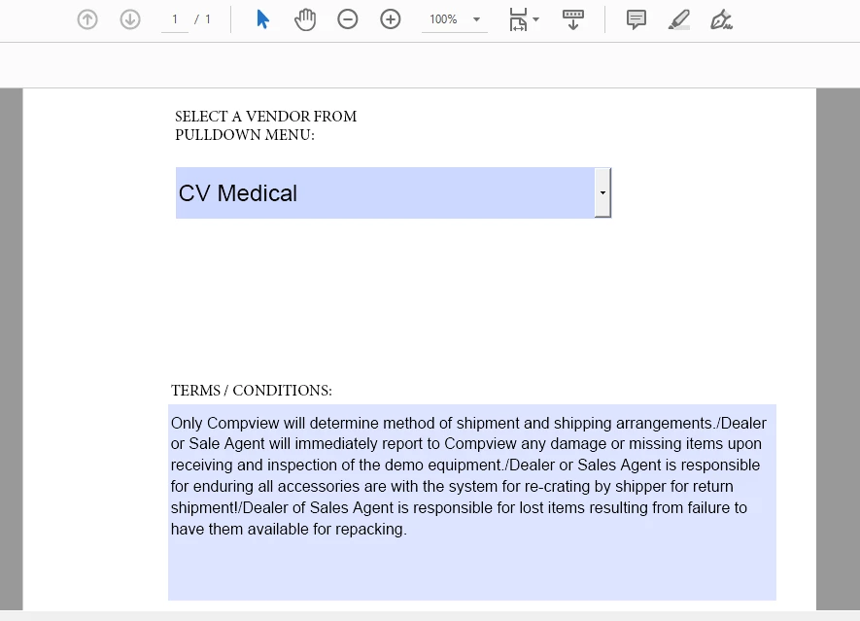The height and width of the screenshot is (621, 860).
Task: Choose the arrow Selection tool
Action: (x=262, y=19)
